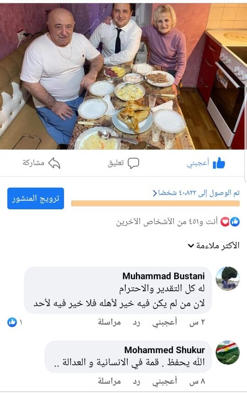The width and height of the screenshot is (247, 393).
Task: Open Muhammad Bustani's name link
Action: (x=163, y=276)
